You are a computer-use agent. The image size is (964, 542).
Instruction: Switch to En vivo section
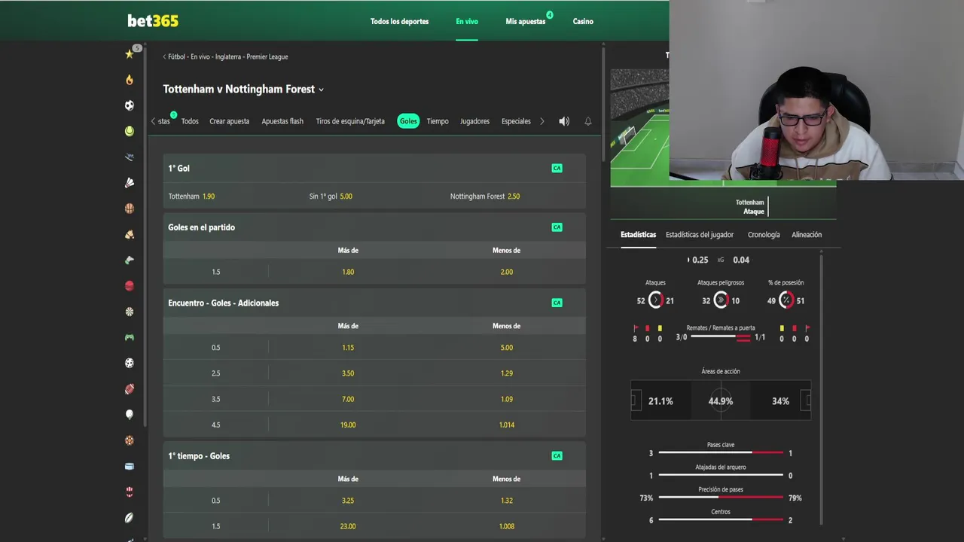tap(467, 21)
